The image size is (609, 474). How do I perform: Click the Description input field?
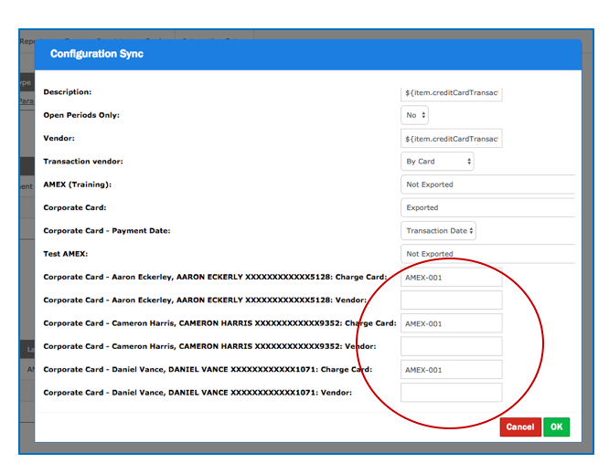point(452,93)
